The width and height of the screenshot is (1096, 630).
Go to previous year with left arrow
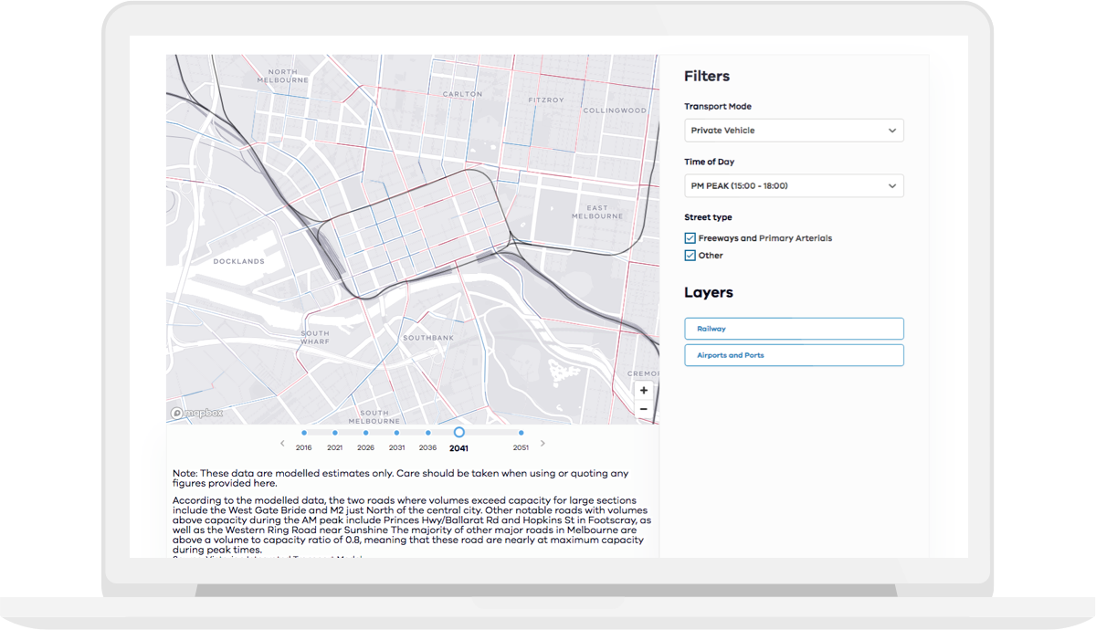point(282,444)
